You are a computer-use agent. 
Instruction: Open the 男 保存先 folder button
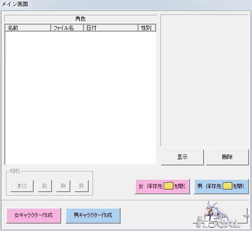click(x=221, y=186)
